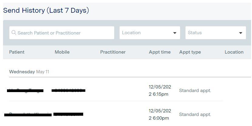The image size is (252, 126).
Task: Open the redacted patient name in first row
Action: coord(25,90)
